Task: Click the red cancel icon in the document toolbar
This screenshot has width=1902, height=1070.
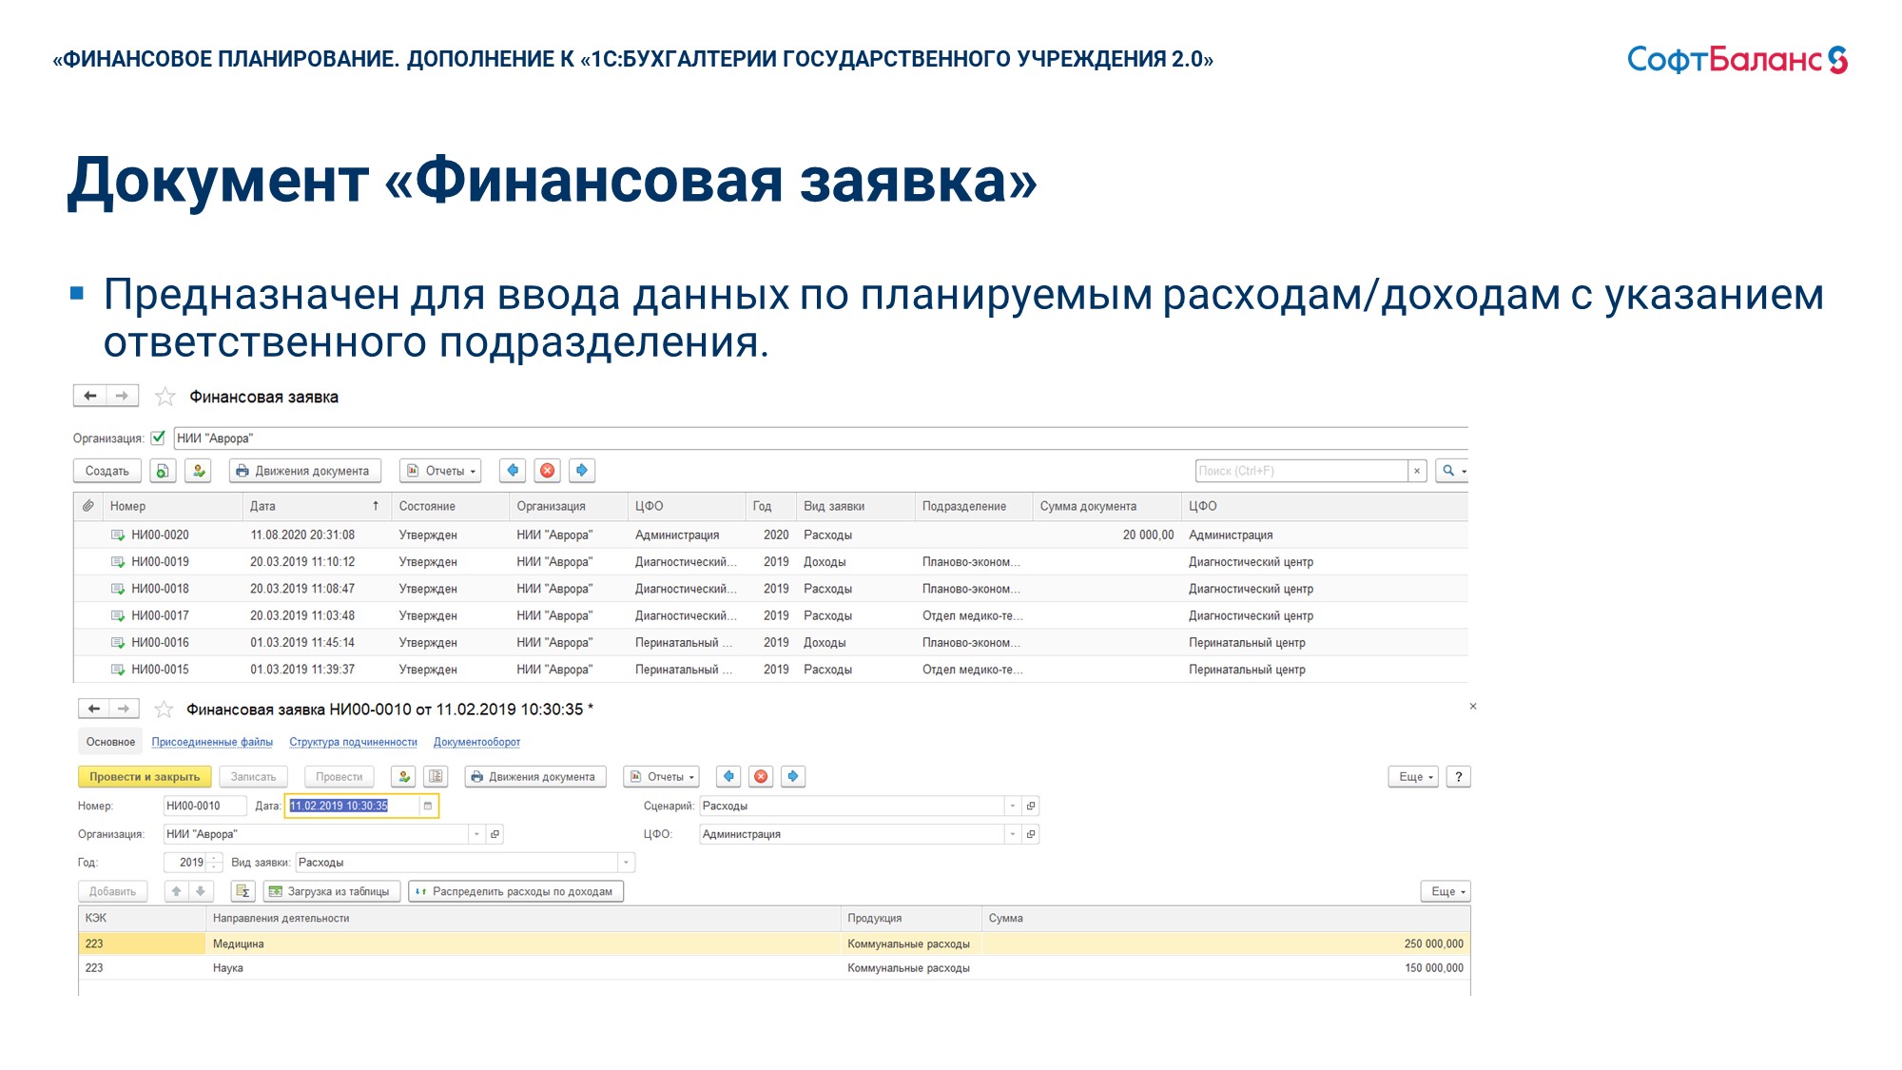Action: [761, 776]
